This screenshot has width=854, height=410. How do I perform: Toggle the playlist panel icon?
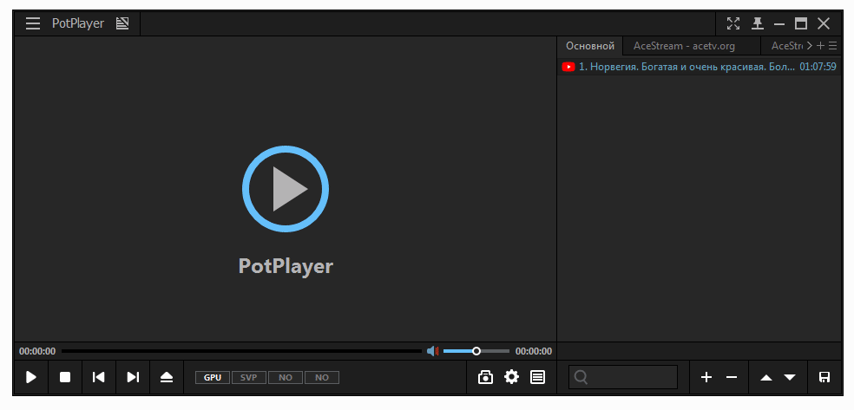click(537, 377)
